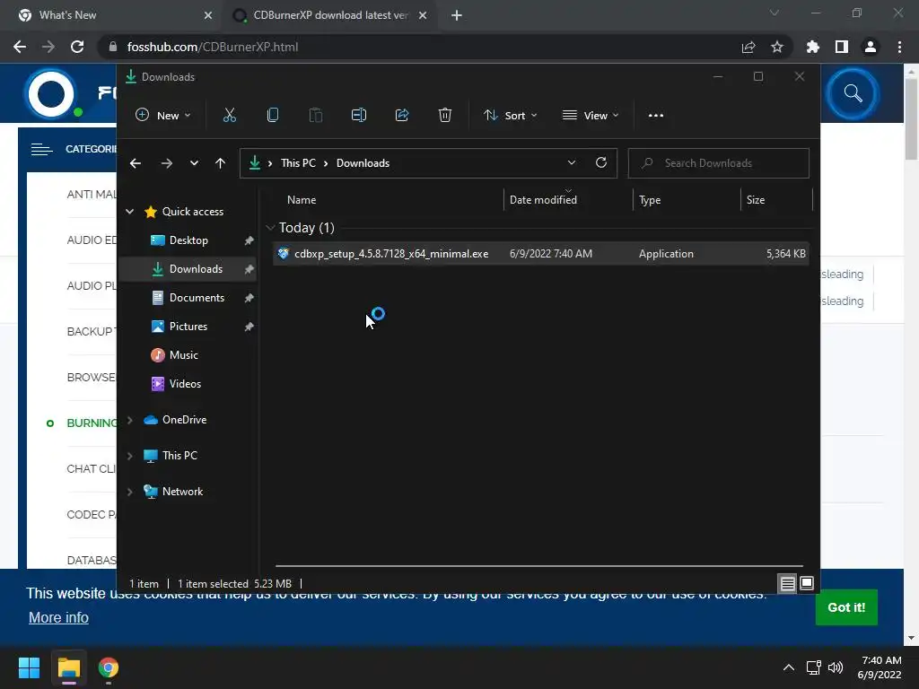Image resolution: width=919 pixels, height=689 pixels.
Task: Click taskbar clock and date
Action: pos(880,667)
